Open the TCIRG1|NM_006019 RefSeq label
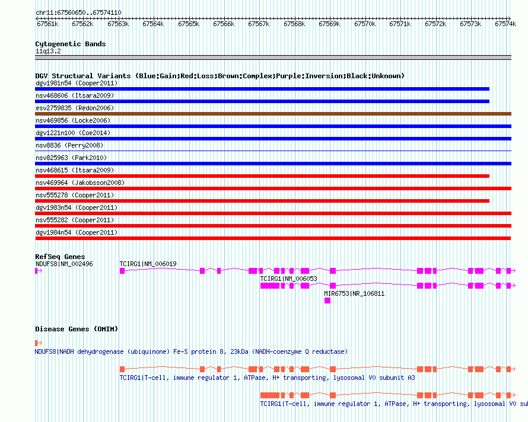 click(148, 264)
